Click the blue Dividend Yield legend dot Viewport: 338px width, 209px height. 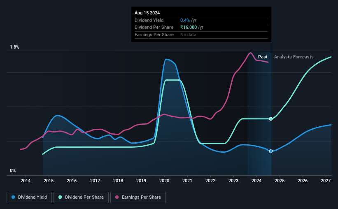[x=13, y=197]
